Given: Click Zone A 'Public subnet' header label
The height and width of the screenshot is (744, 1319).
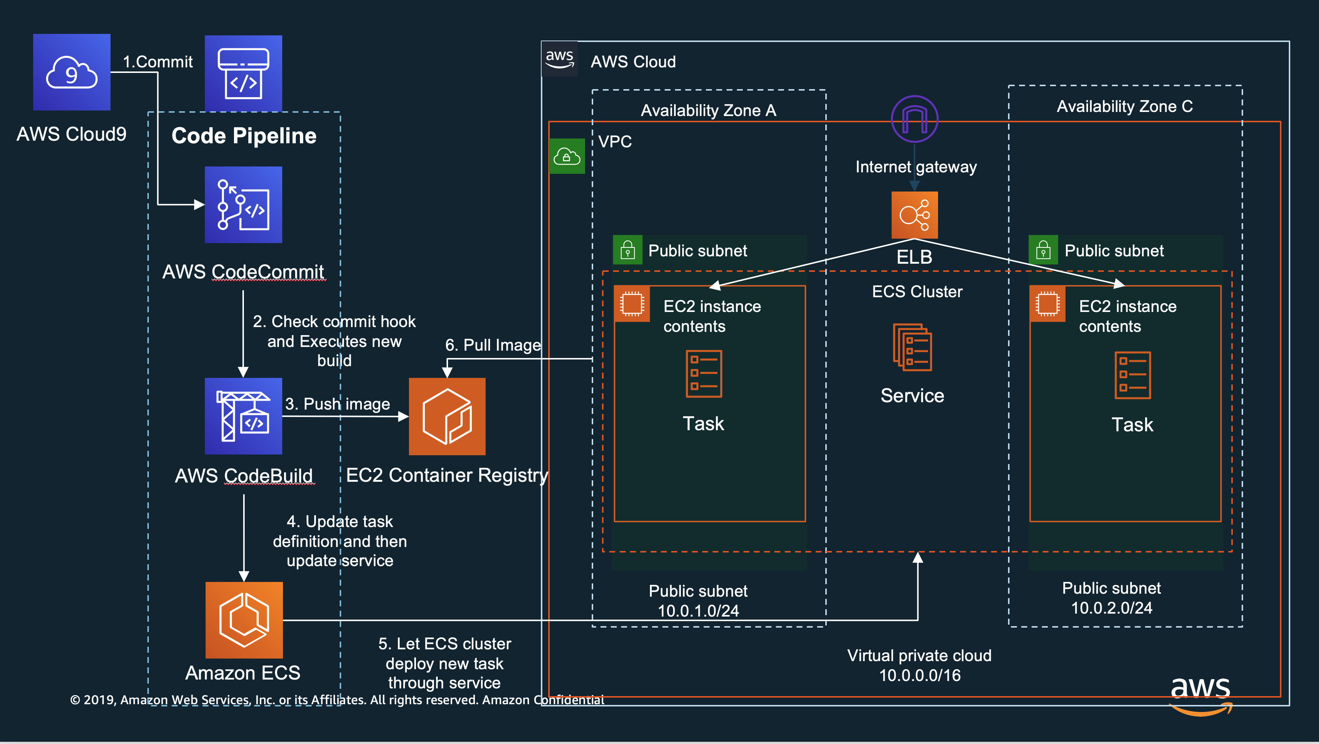Looking at the screenshot, I should 698,251.
